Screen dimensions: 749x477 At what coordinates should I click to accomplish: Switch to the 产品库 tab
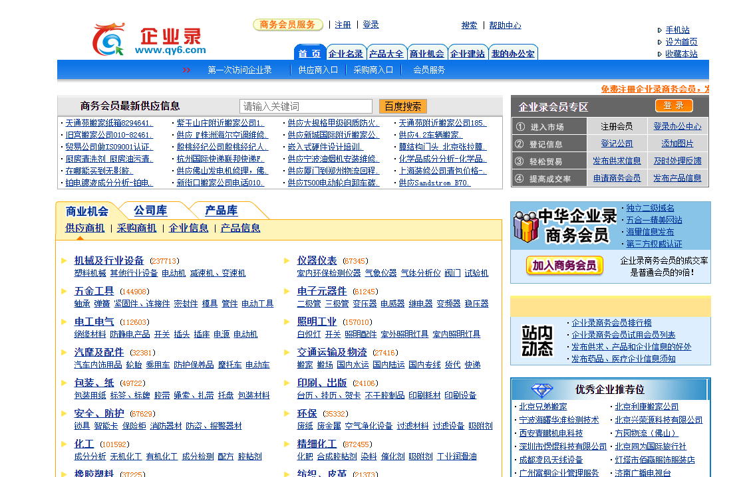click(222, 211)
